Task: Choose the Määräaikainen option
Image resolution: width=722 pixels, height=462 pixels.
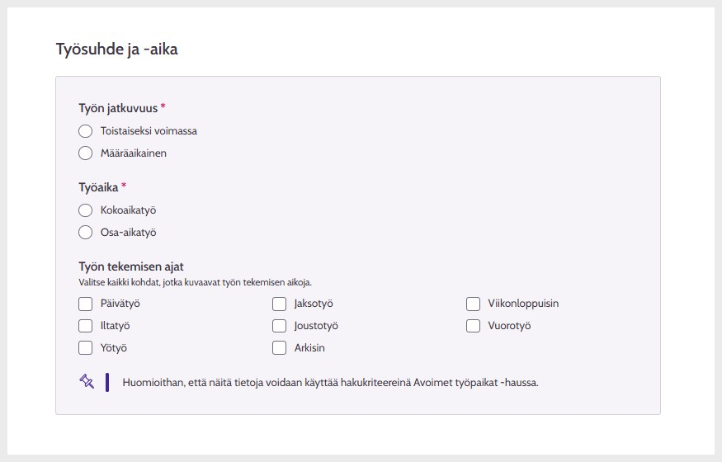Action: (x=85, y=153)
